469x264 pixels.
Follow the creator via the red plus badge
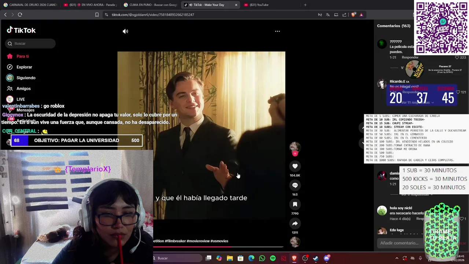point(295,154)
